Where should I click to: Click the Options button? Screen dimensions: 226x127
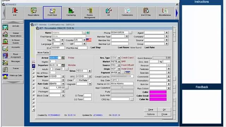point(151,114)
